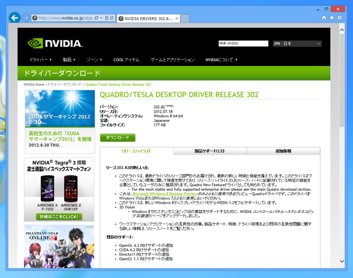Click the 詳細はここをCLICK! button
Screen dimensions: 353x278
tap(59, 217)
